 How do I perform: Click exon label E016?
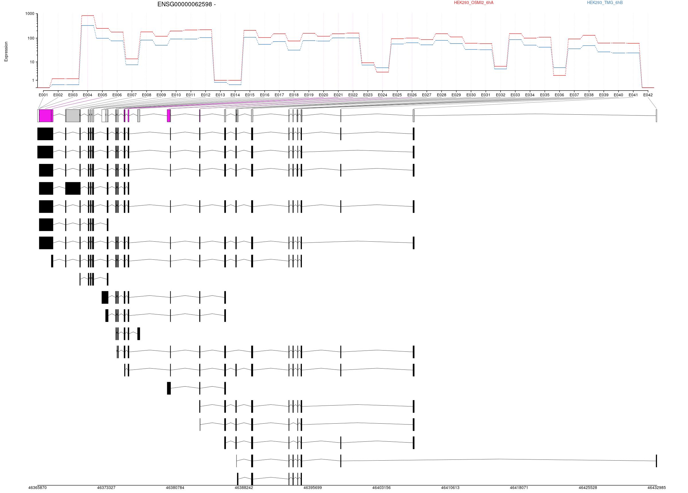(x=265, y=95)
